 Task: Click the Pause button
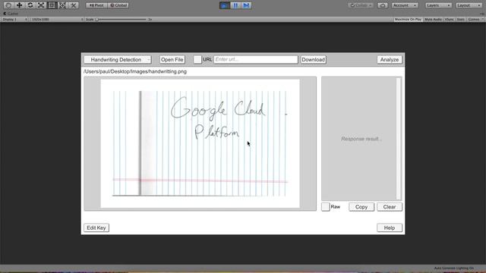[235, 5]
